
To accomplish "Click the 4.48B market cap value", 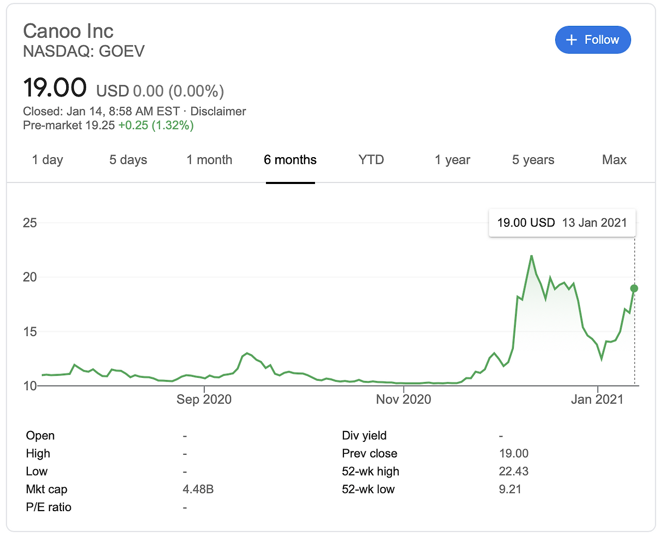I will 198,489.
